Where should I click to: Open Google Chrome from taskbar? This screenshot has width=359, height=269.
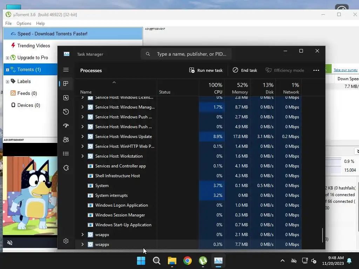[188, 261]
